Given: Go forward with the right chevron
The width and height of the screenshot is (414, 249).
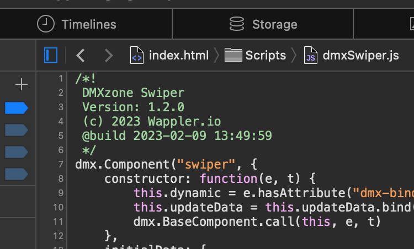Looking at the screenshot, I should click(x=109, y=55).
